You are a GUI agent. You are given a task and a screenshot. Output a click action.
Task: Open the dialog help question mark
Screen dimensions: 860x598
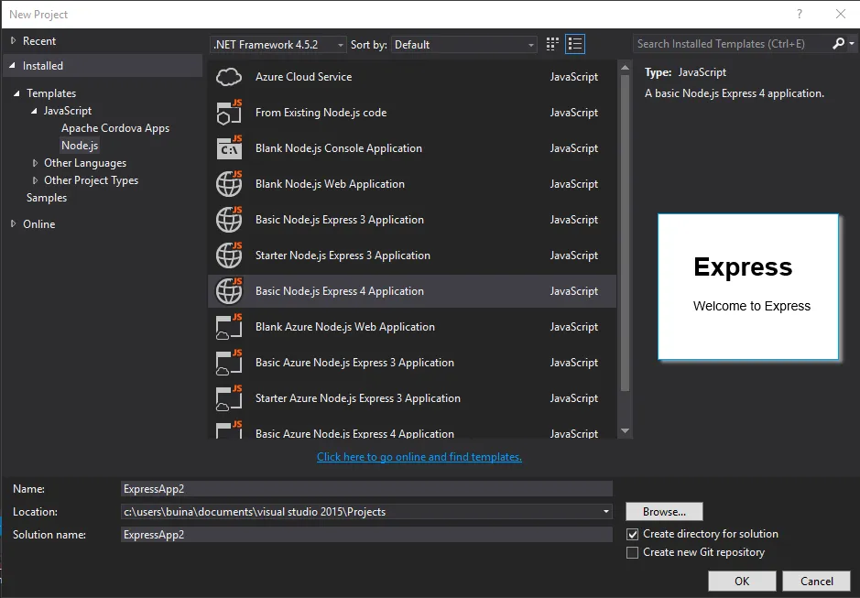(x=800, y=15)
